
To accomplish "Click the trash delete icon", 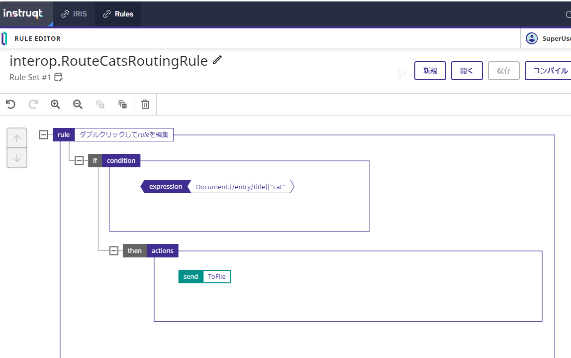I will click(x=145, y=104).
